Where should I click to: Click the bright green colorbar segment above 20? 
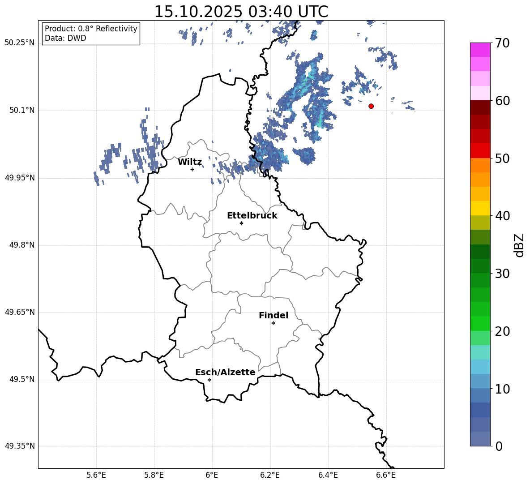pos(480,323)
